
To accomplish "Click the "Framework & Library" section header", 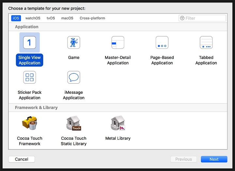I will tap(36, 107).
